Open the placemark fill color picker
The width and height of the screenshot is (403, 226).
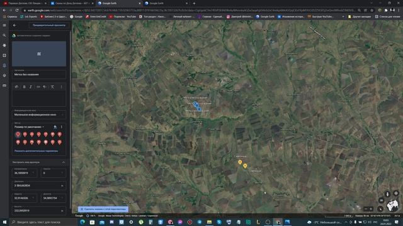pyautogui.click(x=55, y=127)
